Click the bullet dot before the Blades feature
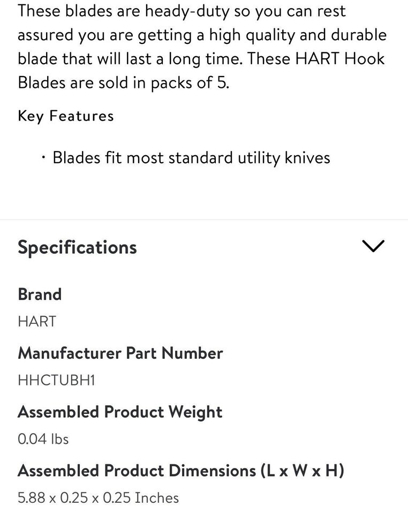 click(x=43, y=158)
